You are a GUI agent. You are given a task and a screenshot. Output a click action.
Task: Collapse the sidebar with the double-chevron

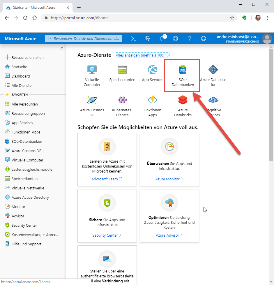coord(61,48)
